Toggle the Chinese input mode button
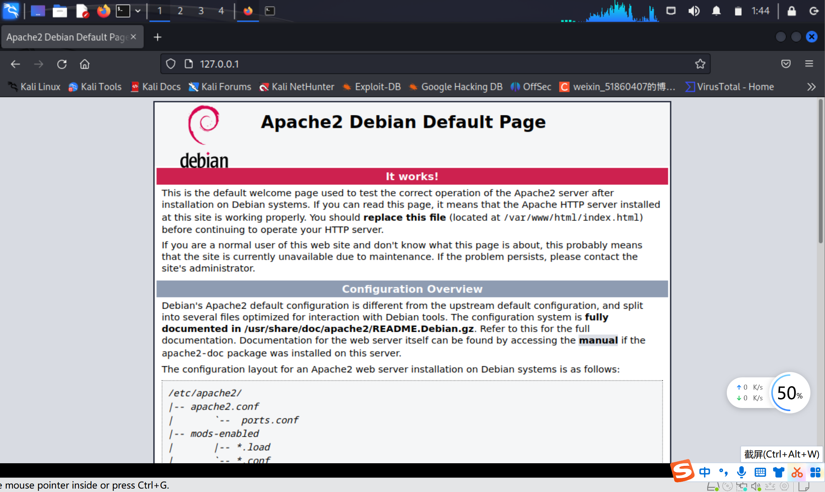 pos(705,472)
